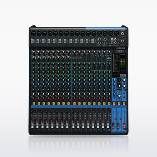This screenshot has width=157, height=157.
Task: Click the red pan knob on channel 1
Action: 33,98
